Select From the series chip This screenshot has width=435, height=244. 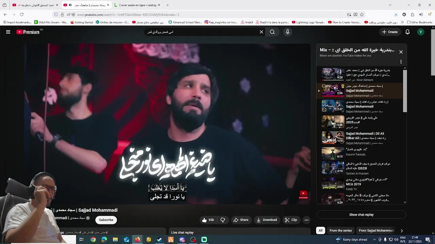[x=341, y=230]
